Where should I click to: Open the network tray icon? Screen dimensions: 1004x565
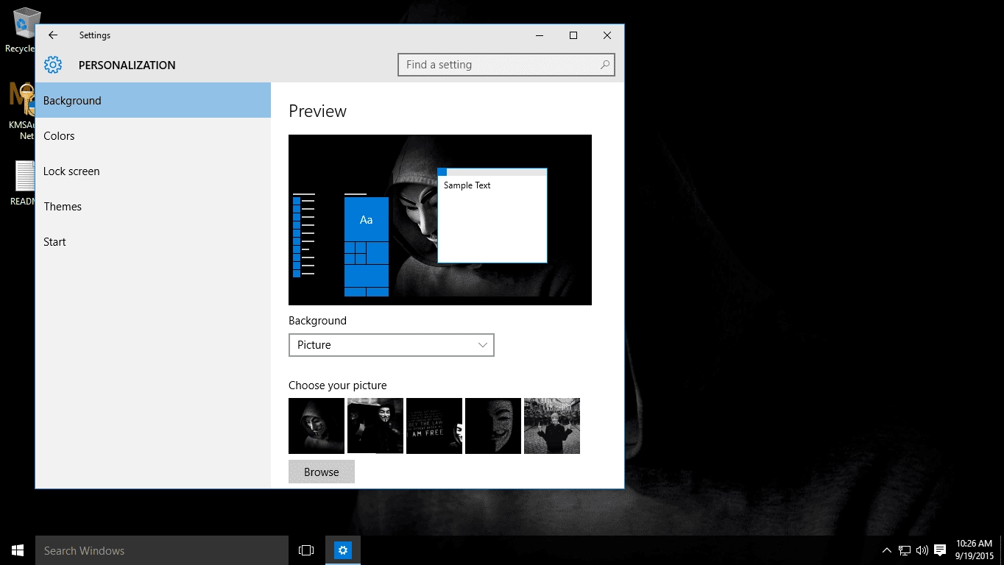coord(905,550)
